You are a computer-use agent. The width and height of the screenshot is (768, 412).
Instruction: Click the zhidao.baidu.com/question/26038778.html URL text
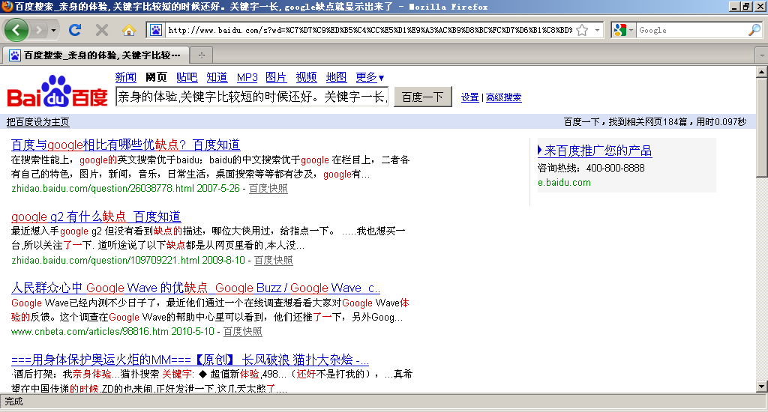103,188
